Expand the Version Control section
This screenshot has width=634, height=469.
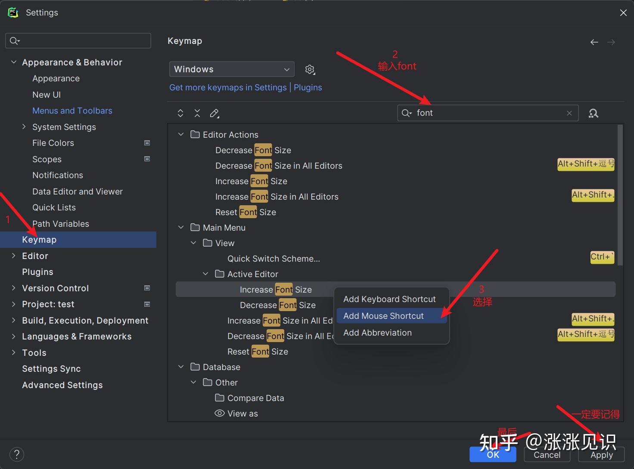tap(14, 288)
